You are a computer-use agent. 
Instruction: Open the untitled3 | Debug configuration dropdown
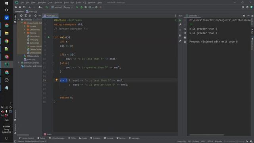pyautogui.click(x=62, y=7)
